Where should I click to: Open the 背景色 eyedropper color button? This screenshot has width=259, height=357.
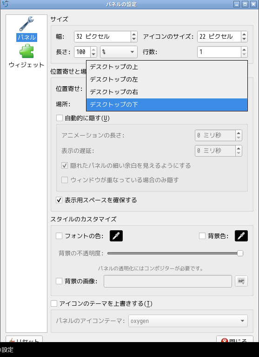point(241,236)
